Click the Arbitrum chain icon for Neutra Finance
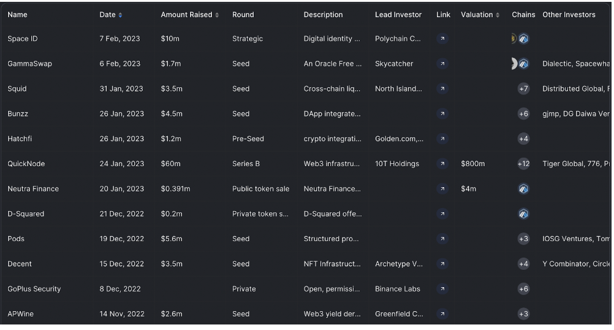 coord(523,188)
